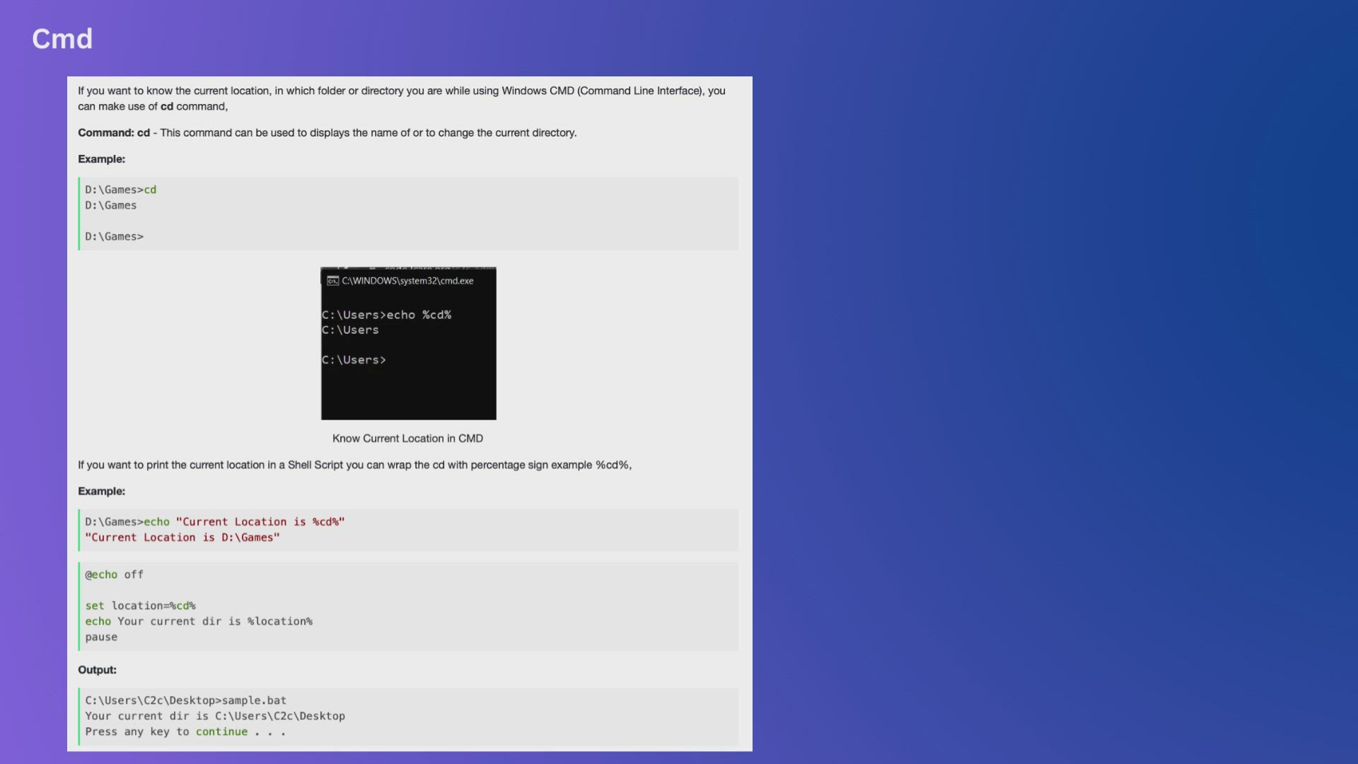This screenshot has width=1358, height=764.
Task: Select the D:\Games>cd code block
Action: tap(408, 213)
